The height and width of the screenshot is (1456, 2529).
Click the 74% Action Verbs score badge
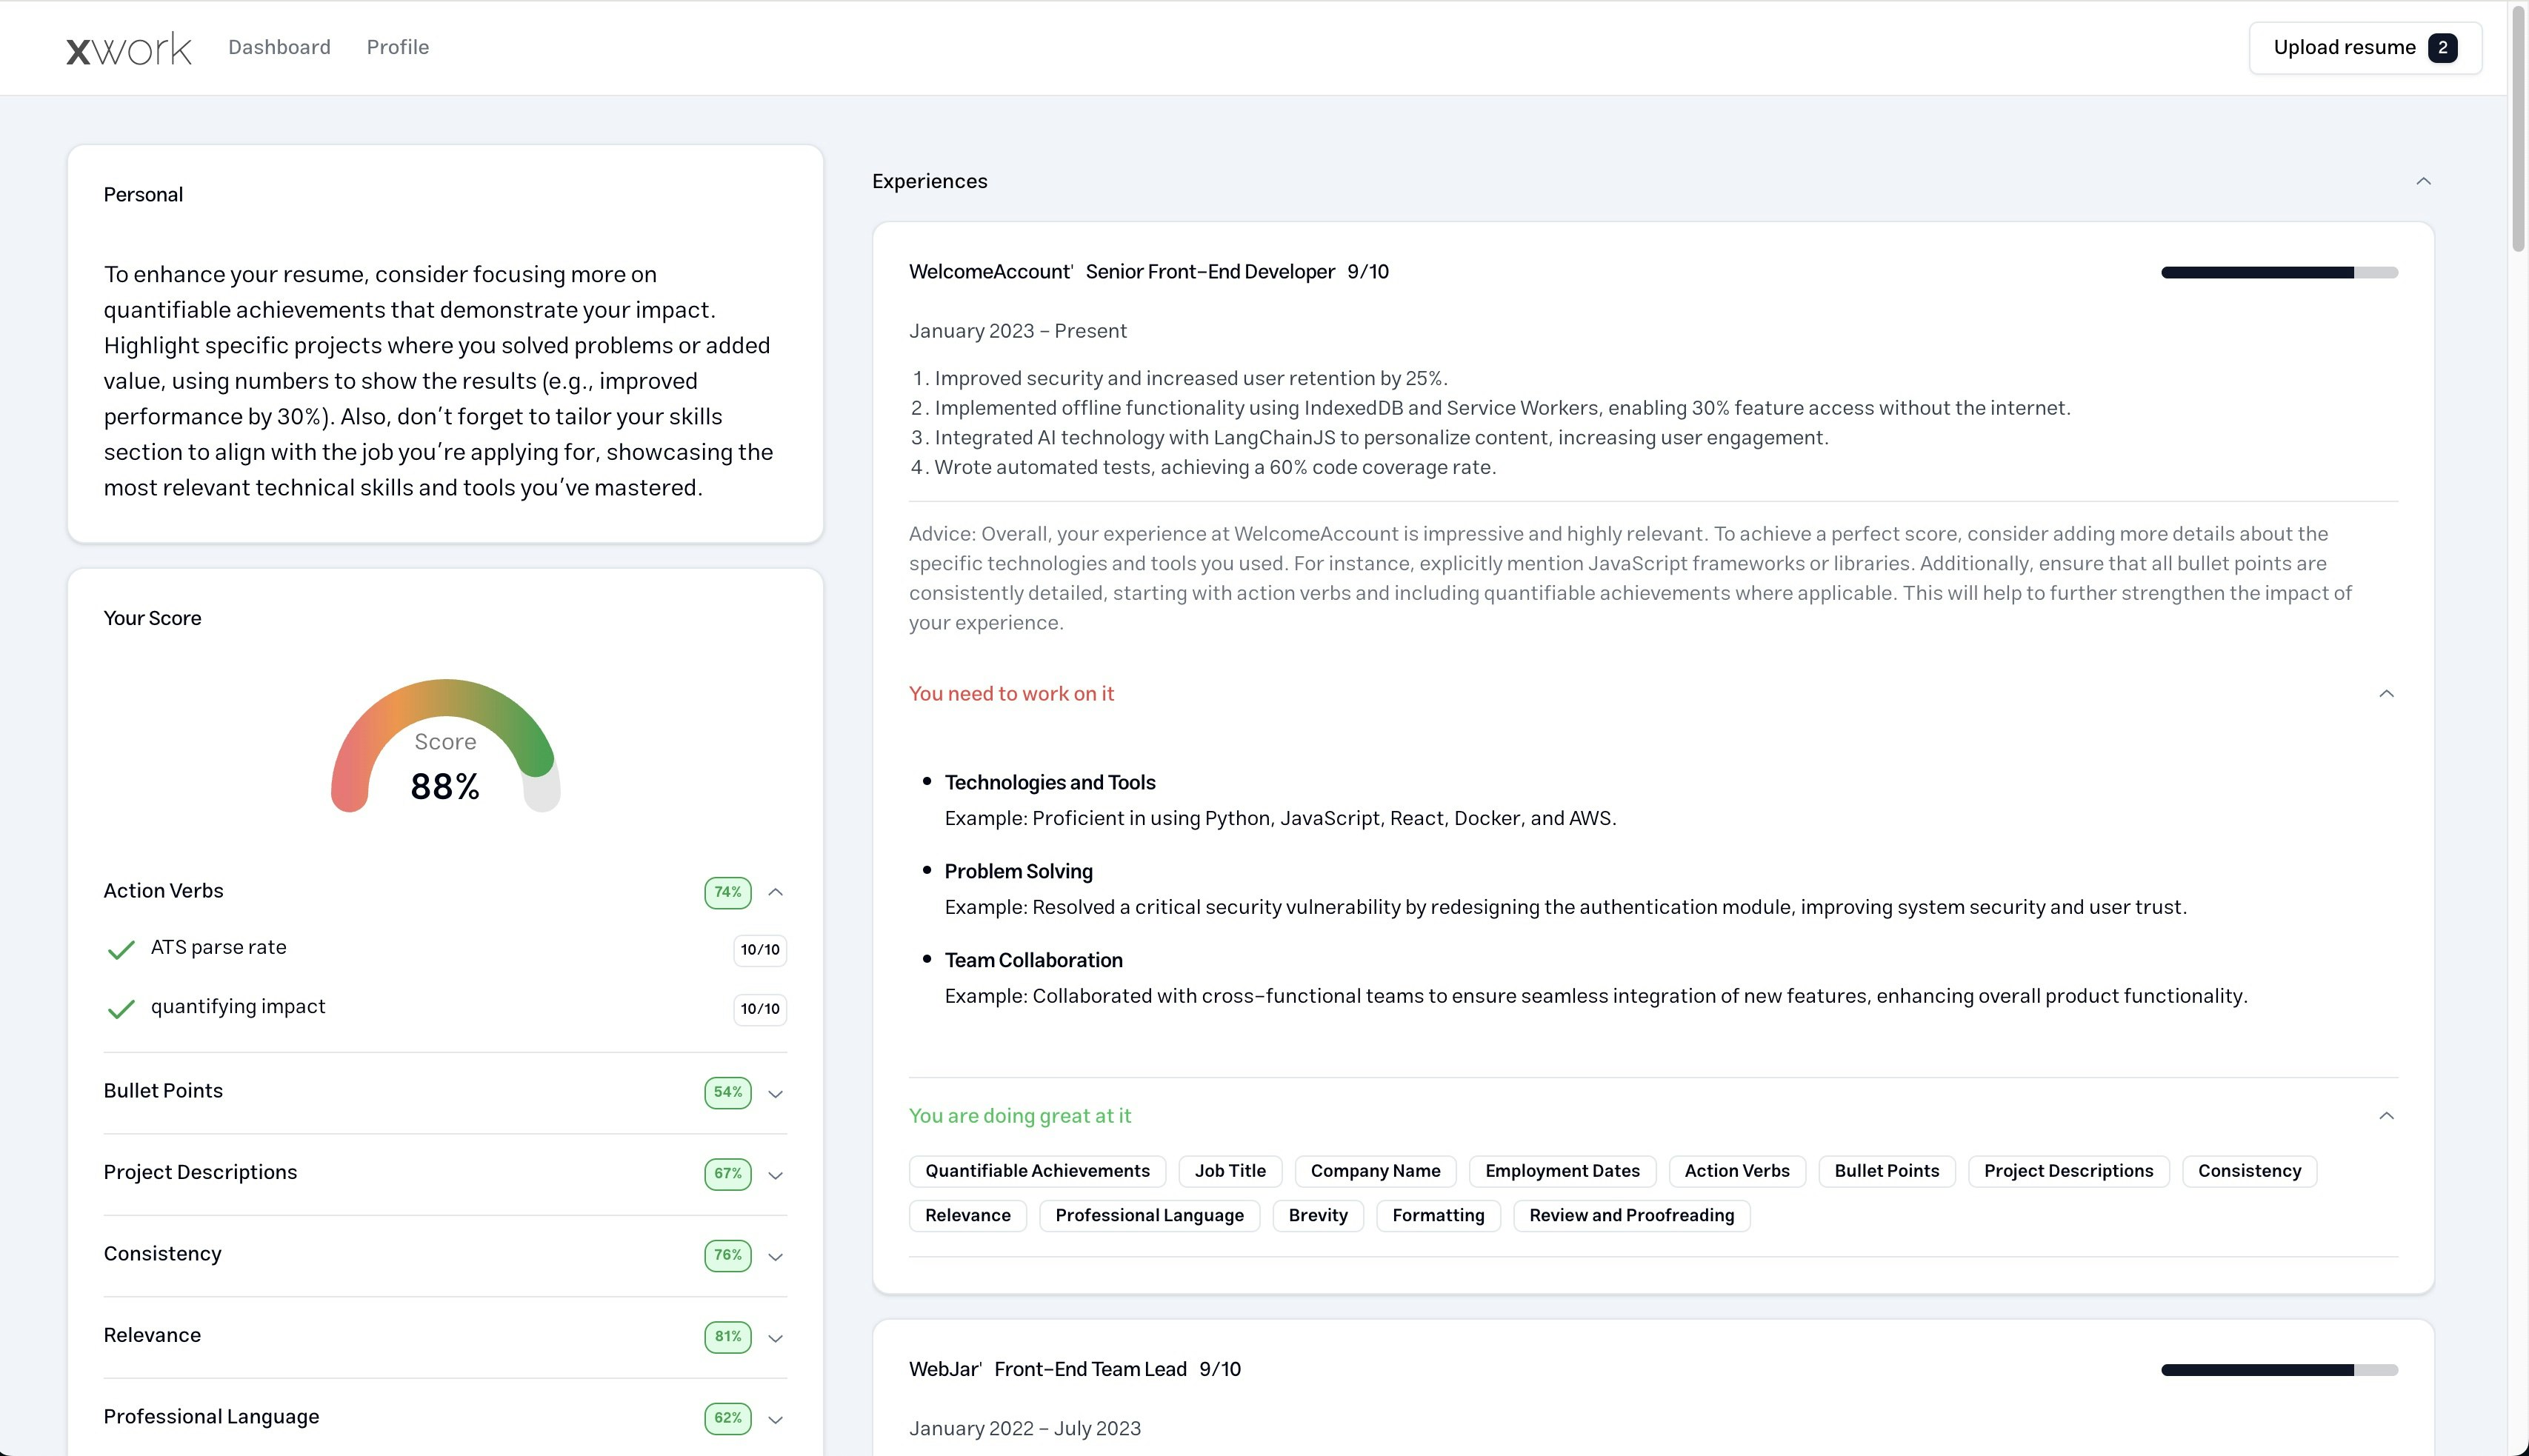click(x=727, y=892)
